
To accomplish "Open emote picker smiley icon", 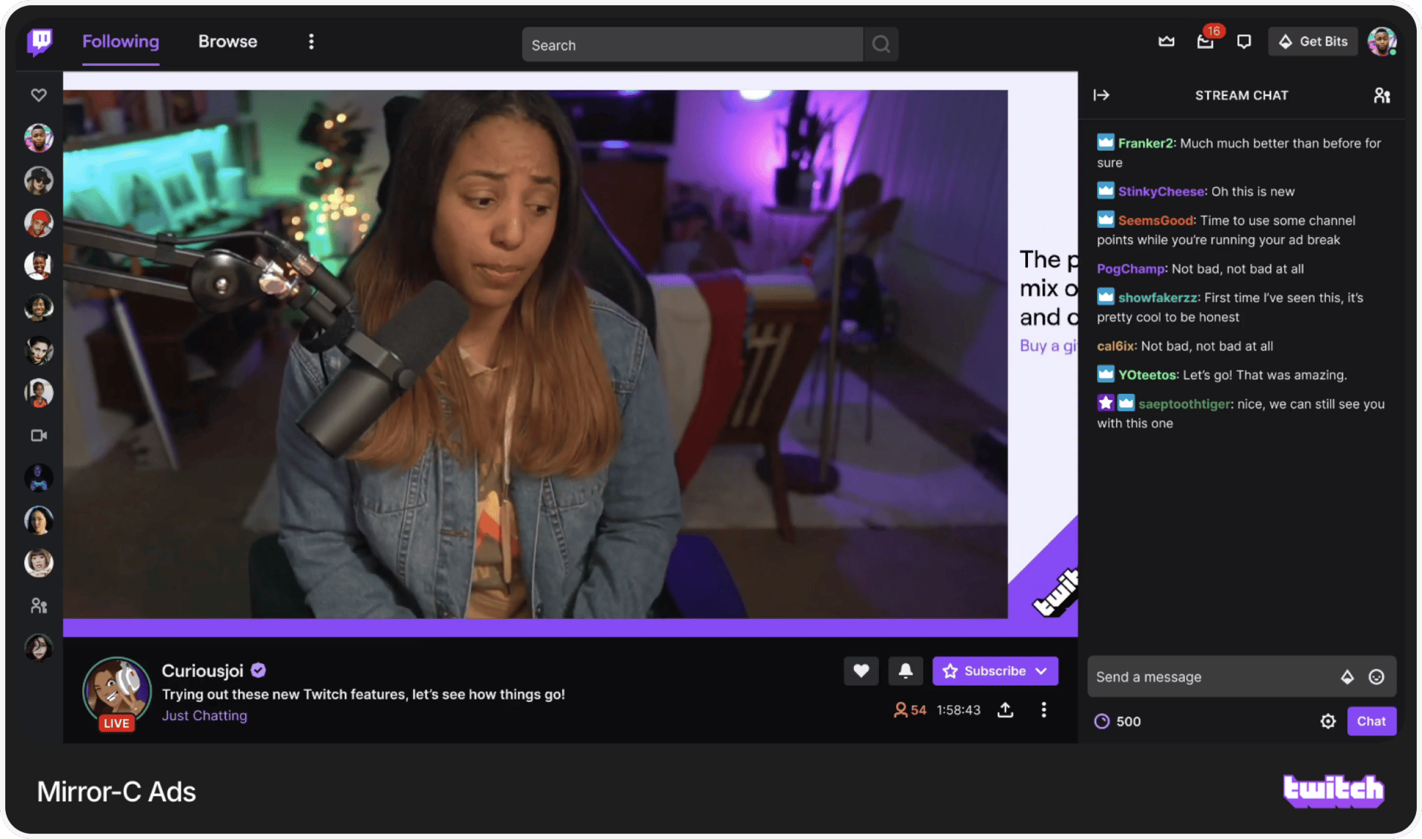I will [1376, 677].
